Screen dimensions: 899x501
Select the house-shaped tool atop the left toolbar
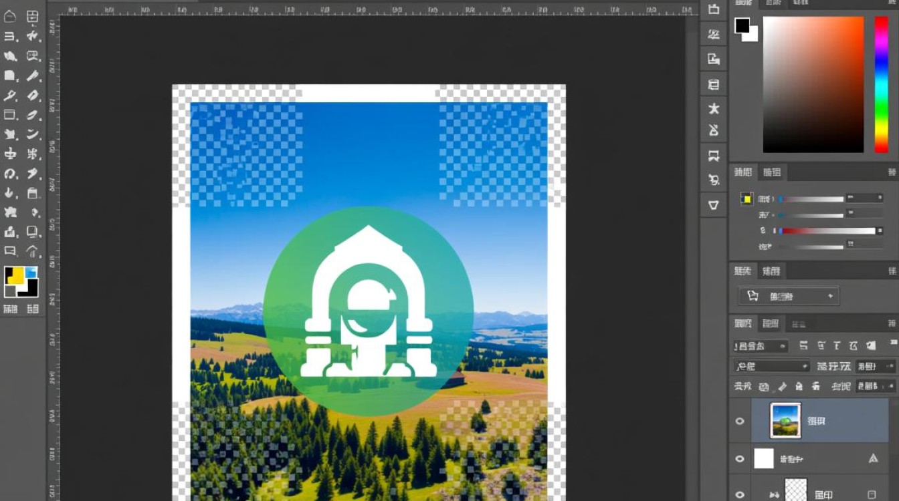click(x=10, y=17)
